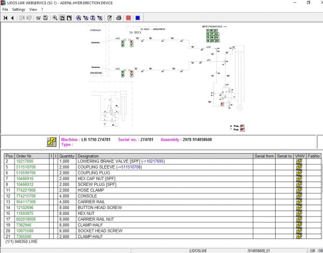Open the edit note icon

(110, 18)
